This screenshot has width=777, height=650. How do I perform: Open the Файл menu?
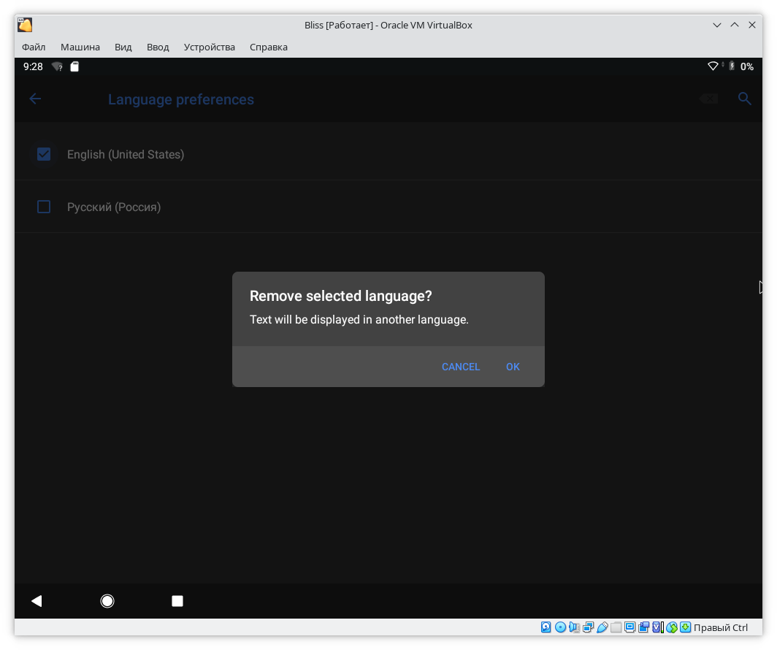tap(34, 47)
